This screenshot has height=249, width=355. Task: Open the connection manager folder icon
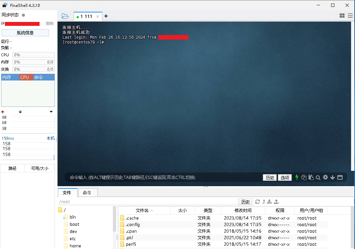(x=65, y=16)
